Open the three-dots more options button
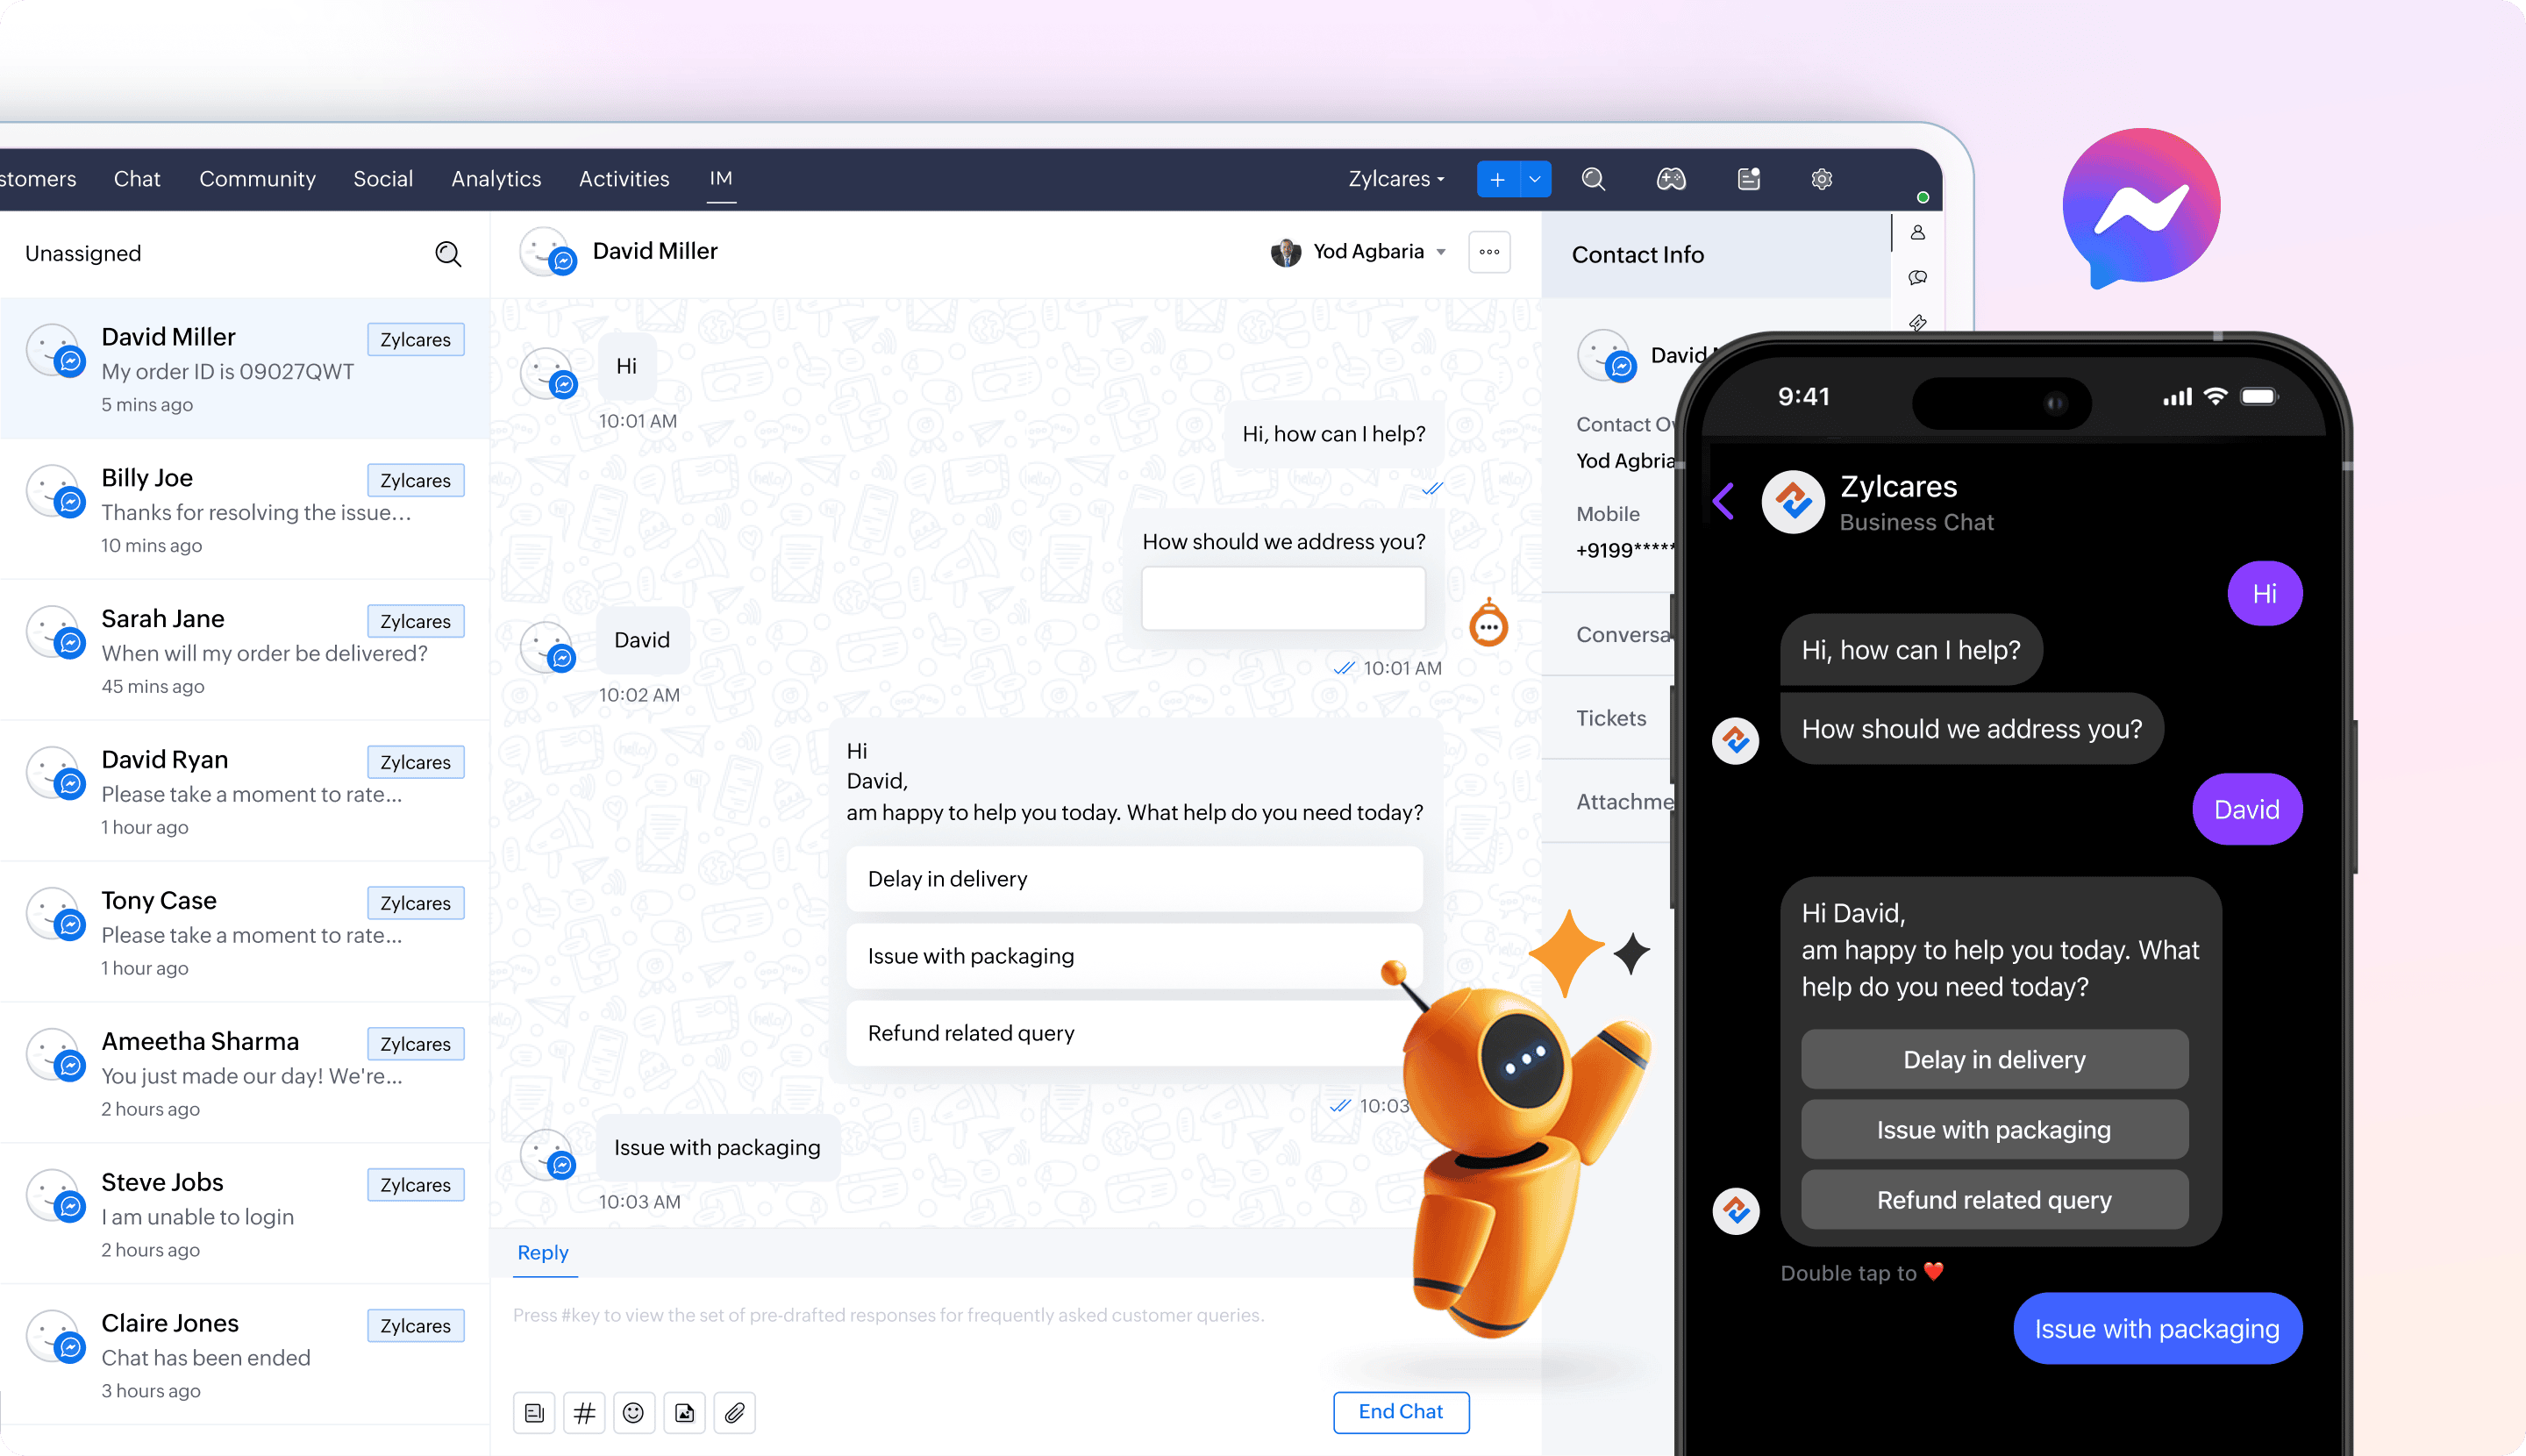Screen dimensions: 2526x1456 1488,252
